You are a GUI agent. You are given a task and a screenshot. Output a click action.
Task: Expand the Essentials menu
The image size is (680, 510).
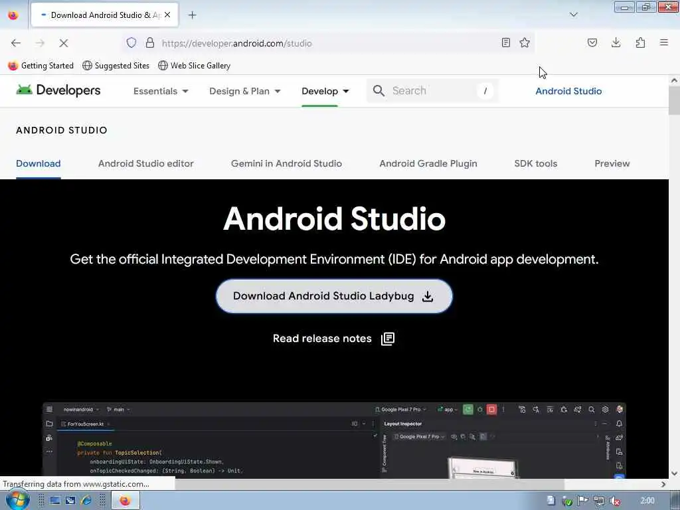(161, 91)
